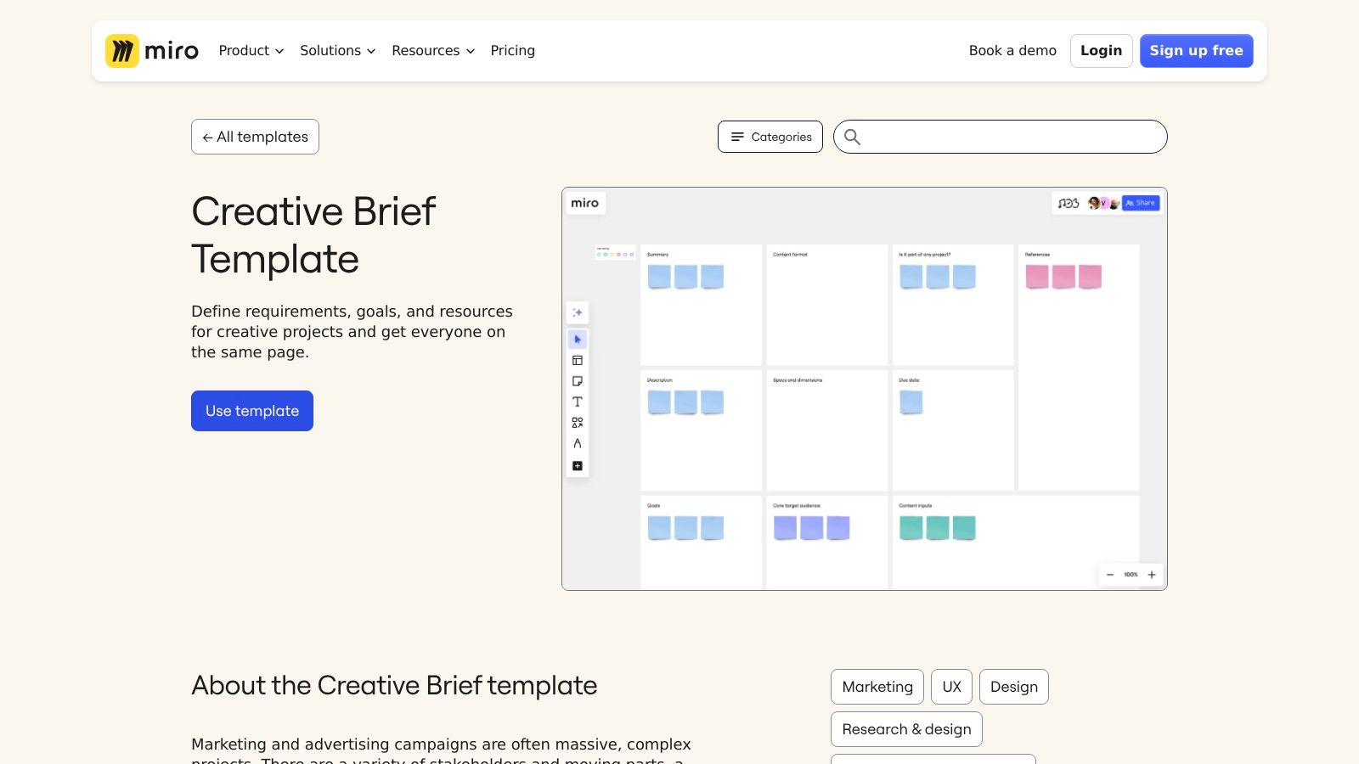
Task: Expand the Solutions menu
Action: click(337, 51)
